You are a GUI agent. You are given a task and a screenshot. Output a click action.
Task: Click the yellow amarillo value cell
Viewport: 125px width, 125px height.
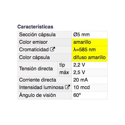coord(90,42)
